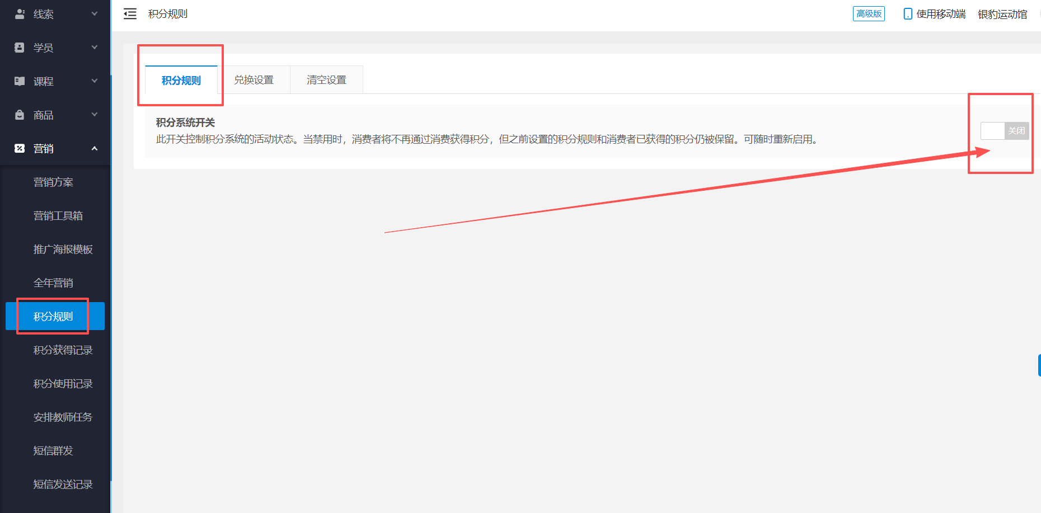Select 积分获得记录 in the sidebar
This screenshot has height=513, width=1041.
click(x=62, y=350)
